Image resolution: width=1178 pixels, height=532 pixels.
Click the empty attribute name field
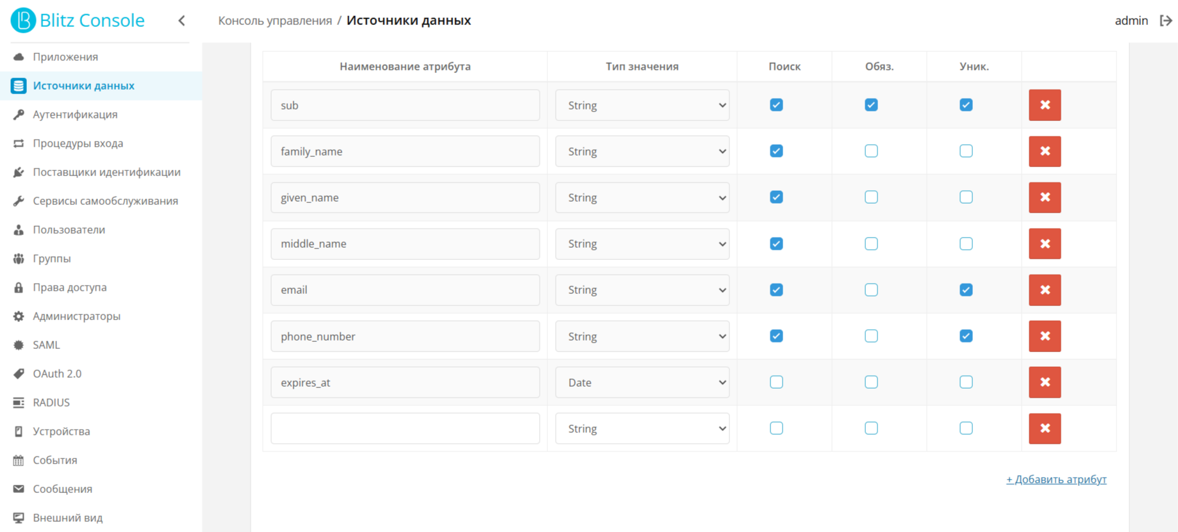click(x=405, y=428)
